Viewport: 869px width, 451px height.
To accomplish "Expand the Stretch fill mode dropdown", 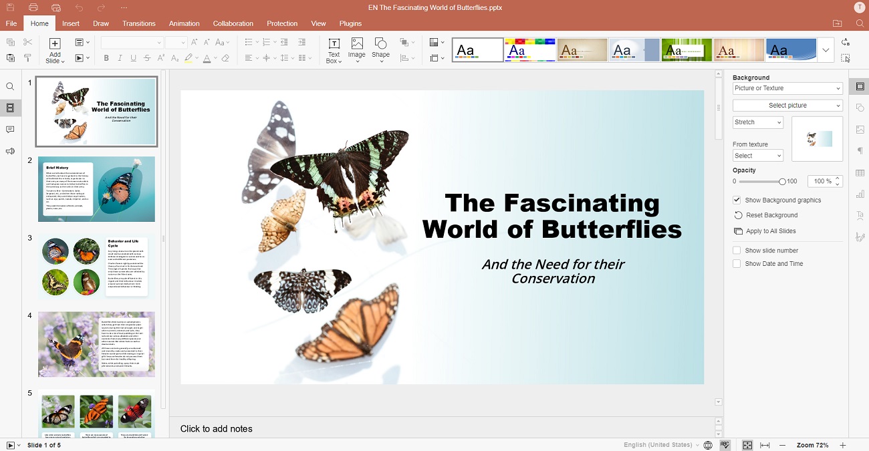I will tap(757, 122).
